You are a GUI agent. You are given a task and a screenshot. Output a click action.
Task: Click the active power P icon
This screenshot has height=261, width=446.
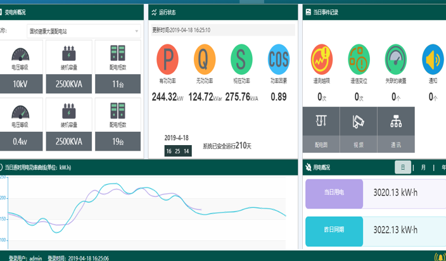[168, 59]
